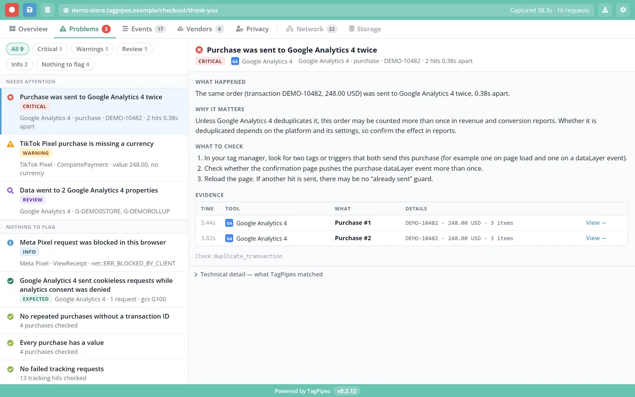Screen dimensions: 635x397
Task: Click the magnifier icon beside Data went to 2 properties
Action: [10, 191]
